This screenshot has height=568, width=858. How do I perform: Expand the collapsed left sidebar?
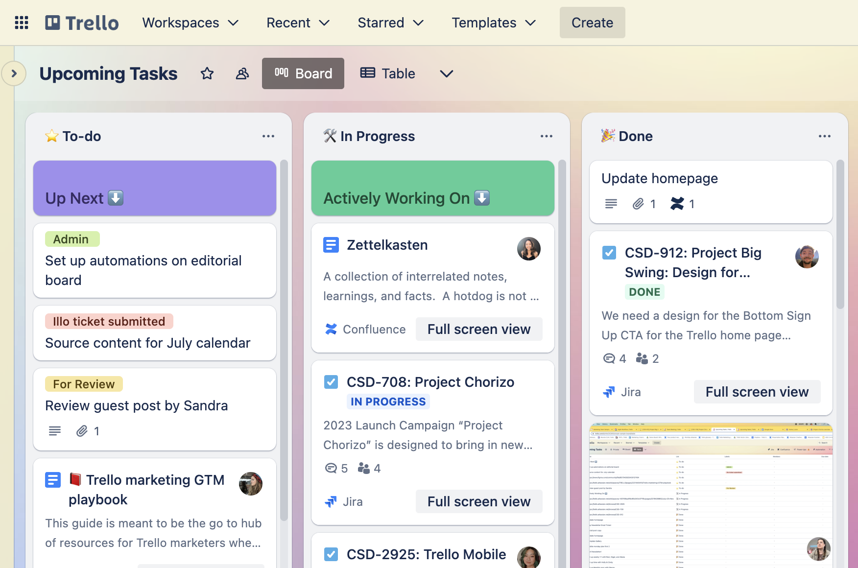[x=14, y=73]
